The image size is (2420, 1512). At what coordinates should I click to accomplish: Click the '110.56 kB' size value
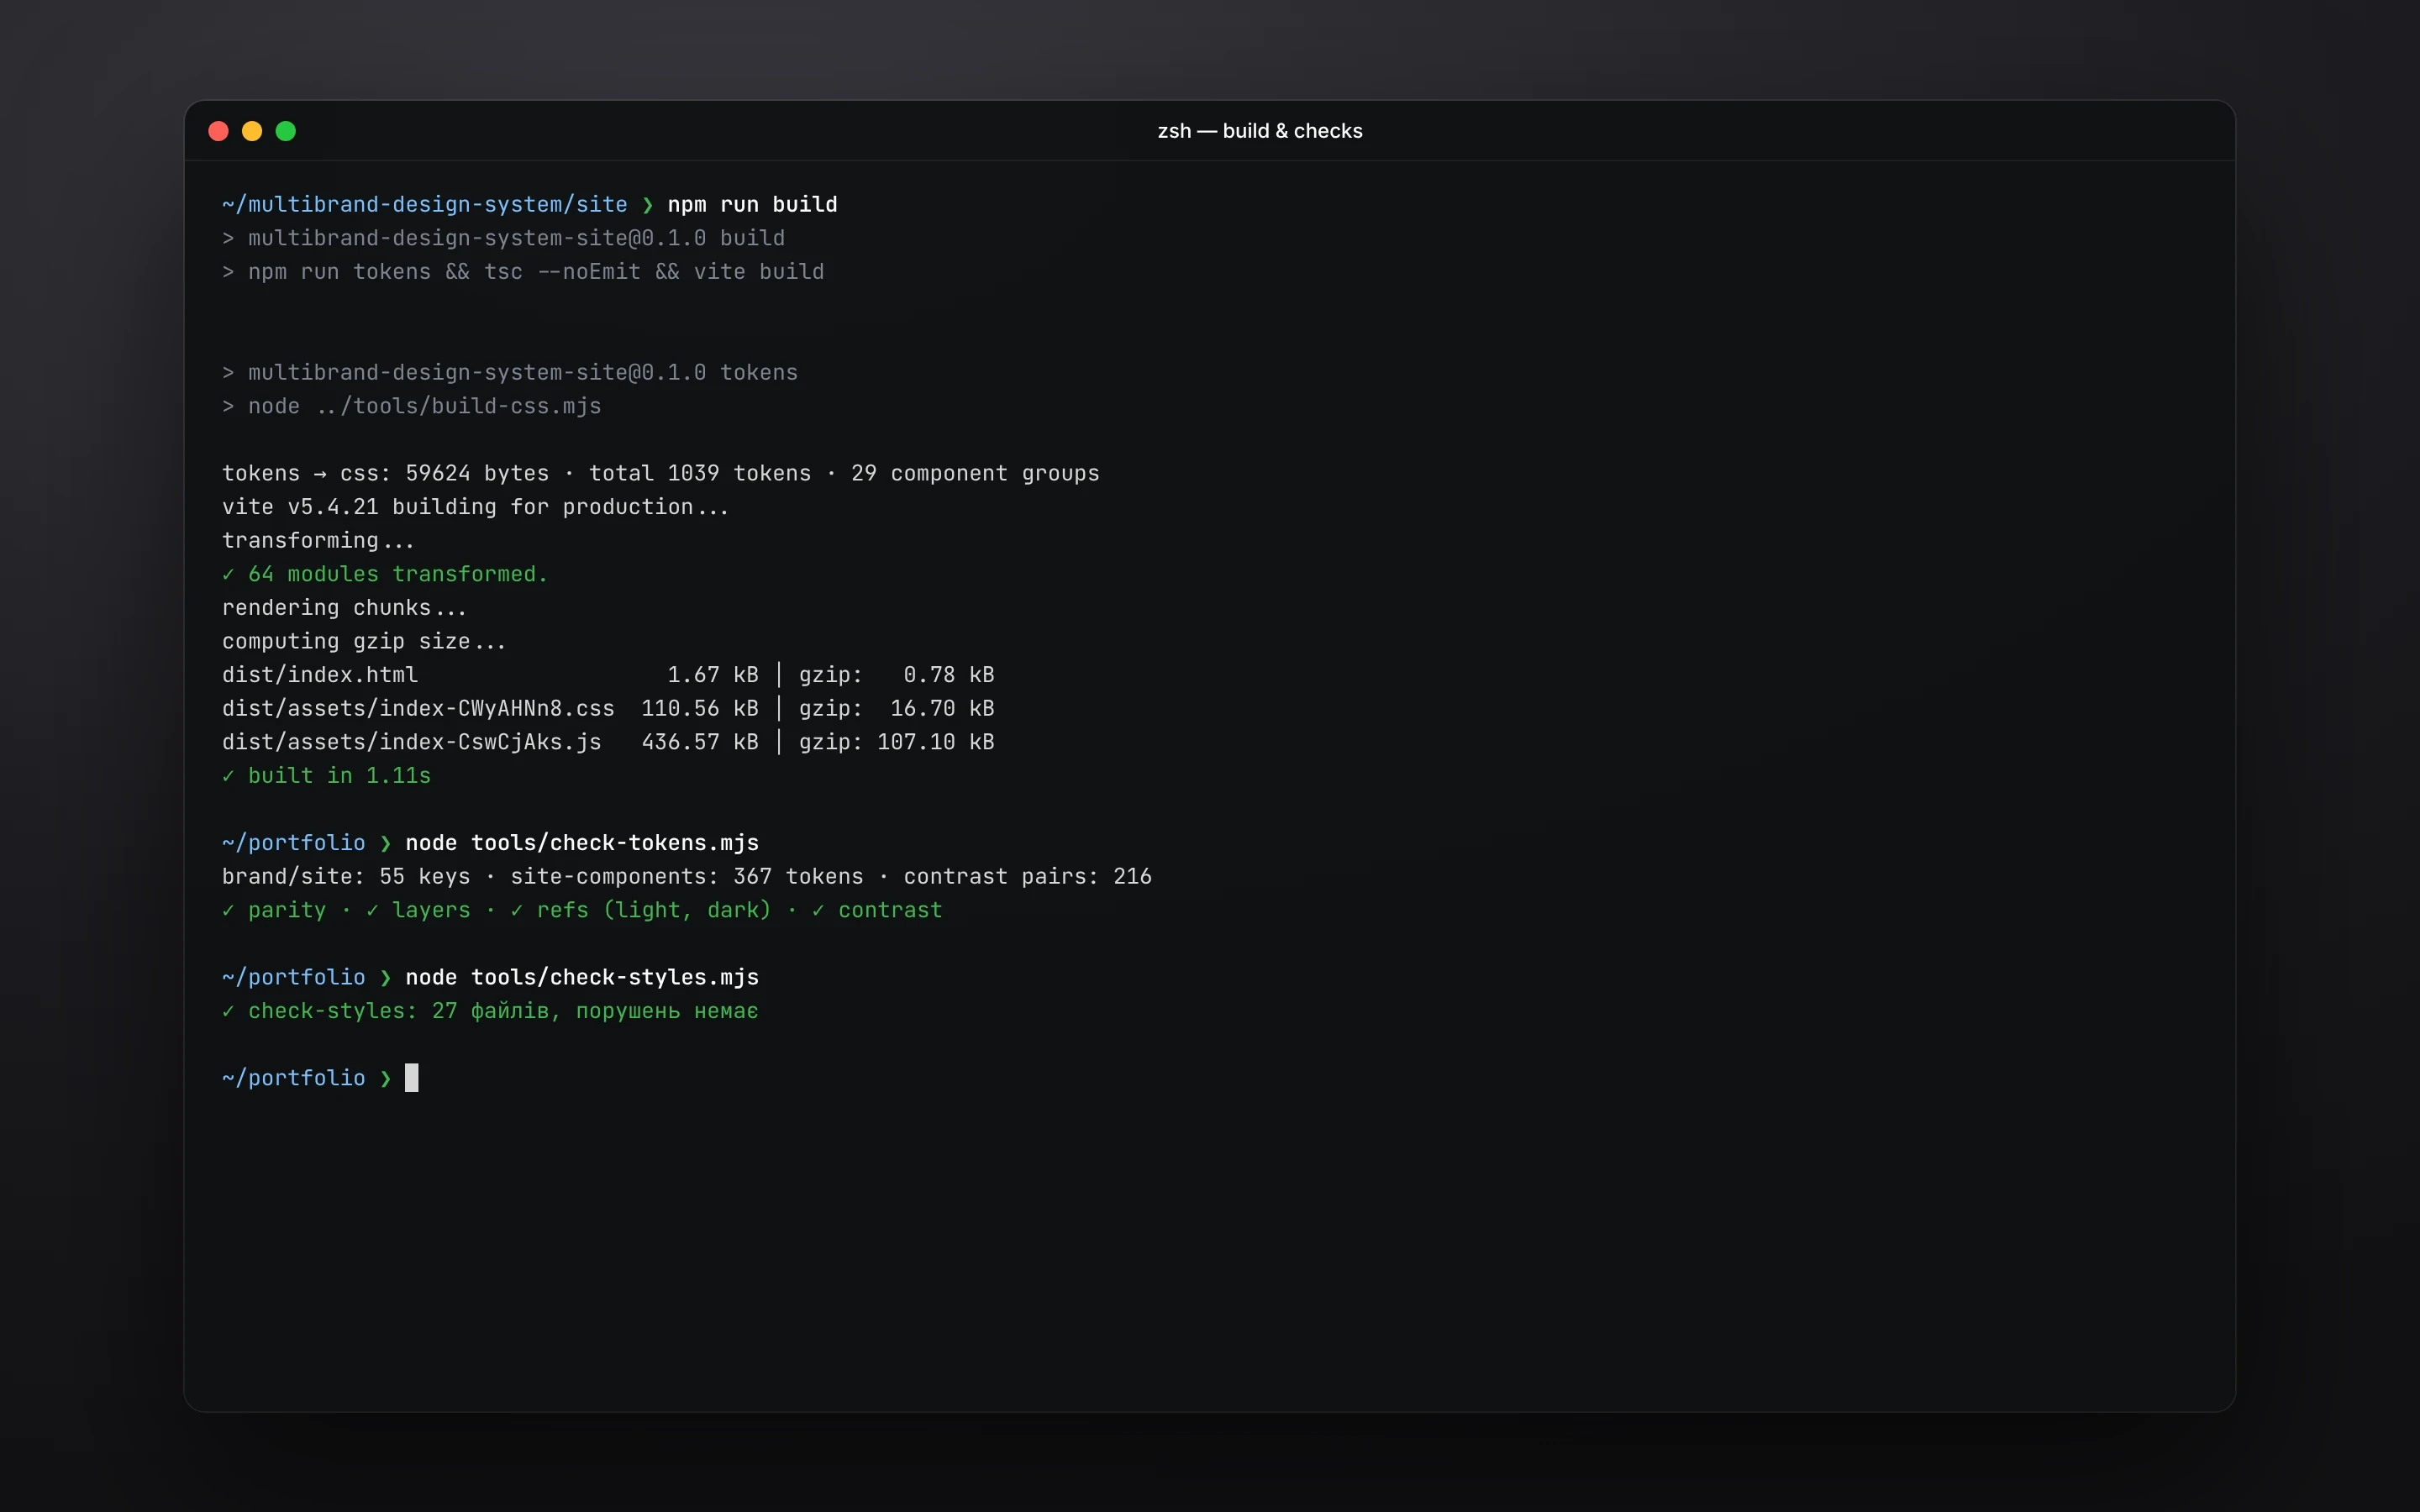(x=700, y=708)
